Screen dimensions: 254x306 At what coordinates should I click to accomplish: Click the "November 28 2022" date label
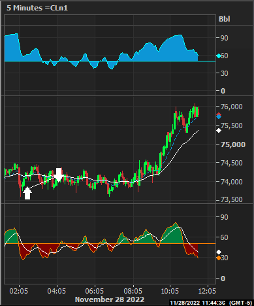[110, 299]
